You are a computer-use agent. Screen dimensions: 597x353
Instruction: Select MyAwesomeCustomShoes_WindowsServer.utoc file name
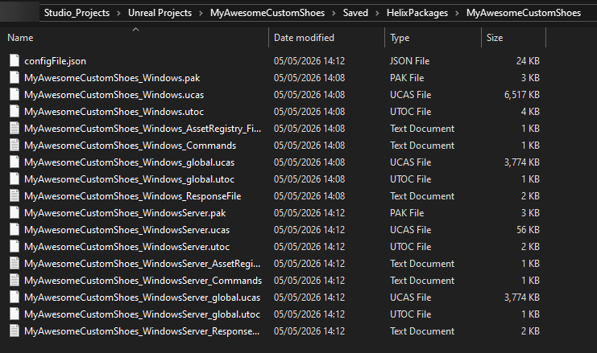click(126, 247)
